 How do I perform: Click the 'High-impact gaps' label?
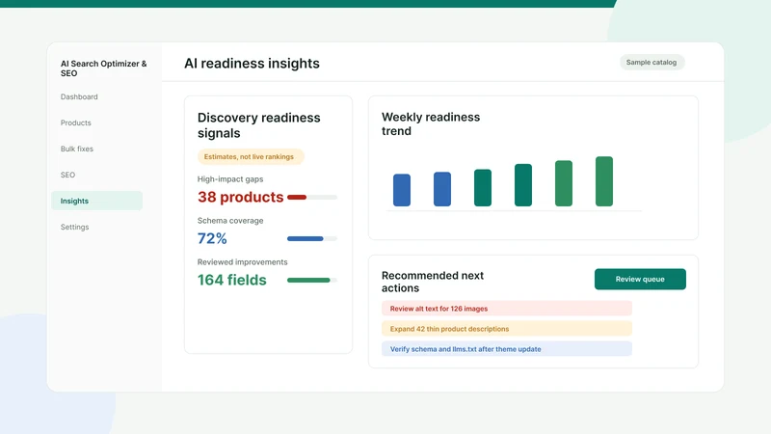[x=230, y=179]
